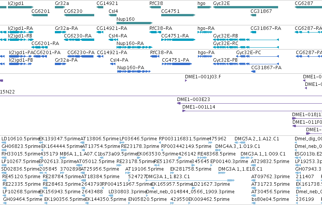Click the GH06823.5prime EST glyph

click(x=4, y=150)
